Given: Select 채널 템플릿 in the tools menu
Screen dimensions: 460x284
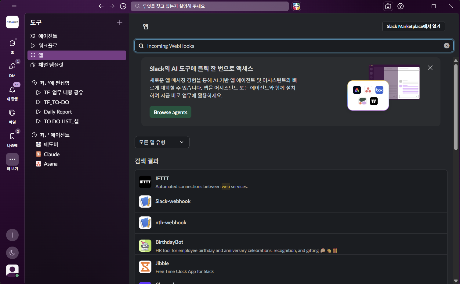Looking at the screenshot, I should 77,65.
